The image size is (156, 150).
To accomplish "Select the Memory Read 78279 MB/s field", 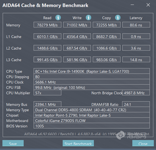I will pyautogui.click(x=47, y=25).
